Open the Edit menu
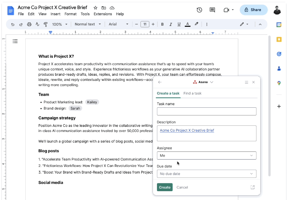The image size is (289, 200). 31,14
